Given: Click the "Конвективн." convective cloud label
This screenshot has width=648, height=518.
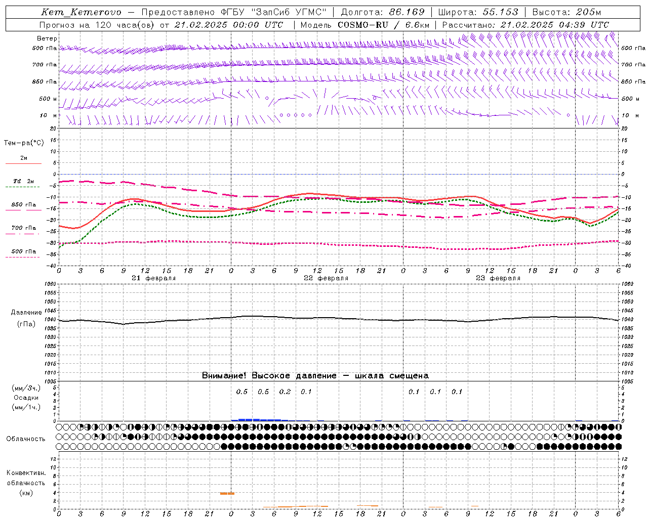Looking at the screenshot, I should point(26,473).
